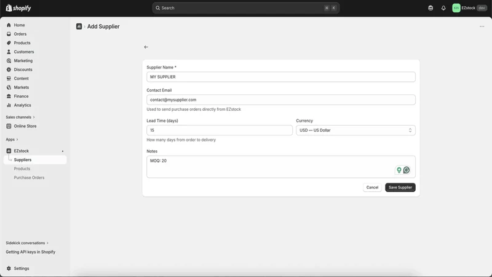Expand the Apps section
Screen dimensions: 492x277
[x=12, y=140]
